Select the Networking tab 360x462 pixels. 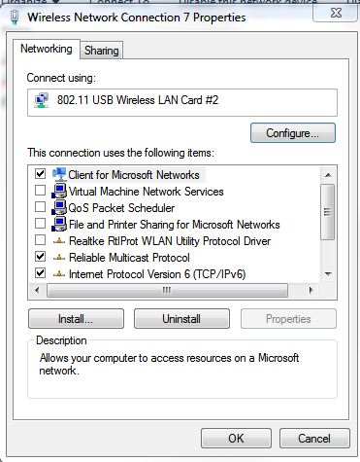(x=47, y=49)
